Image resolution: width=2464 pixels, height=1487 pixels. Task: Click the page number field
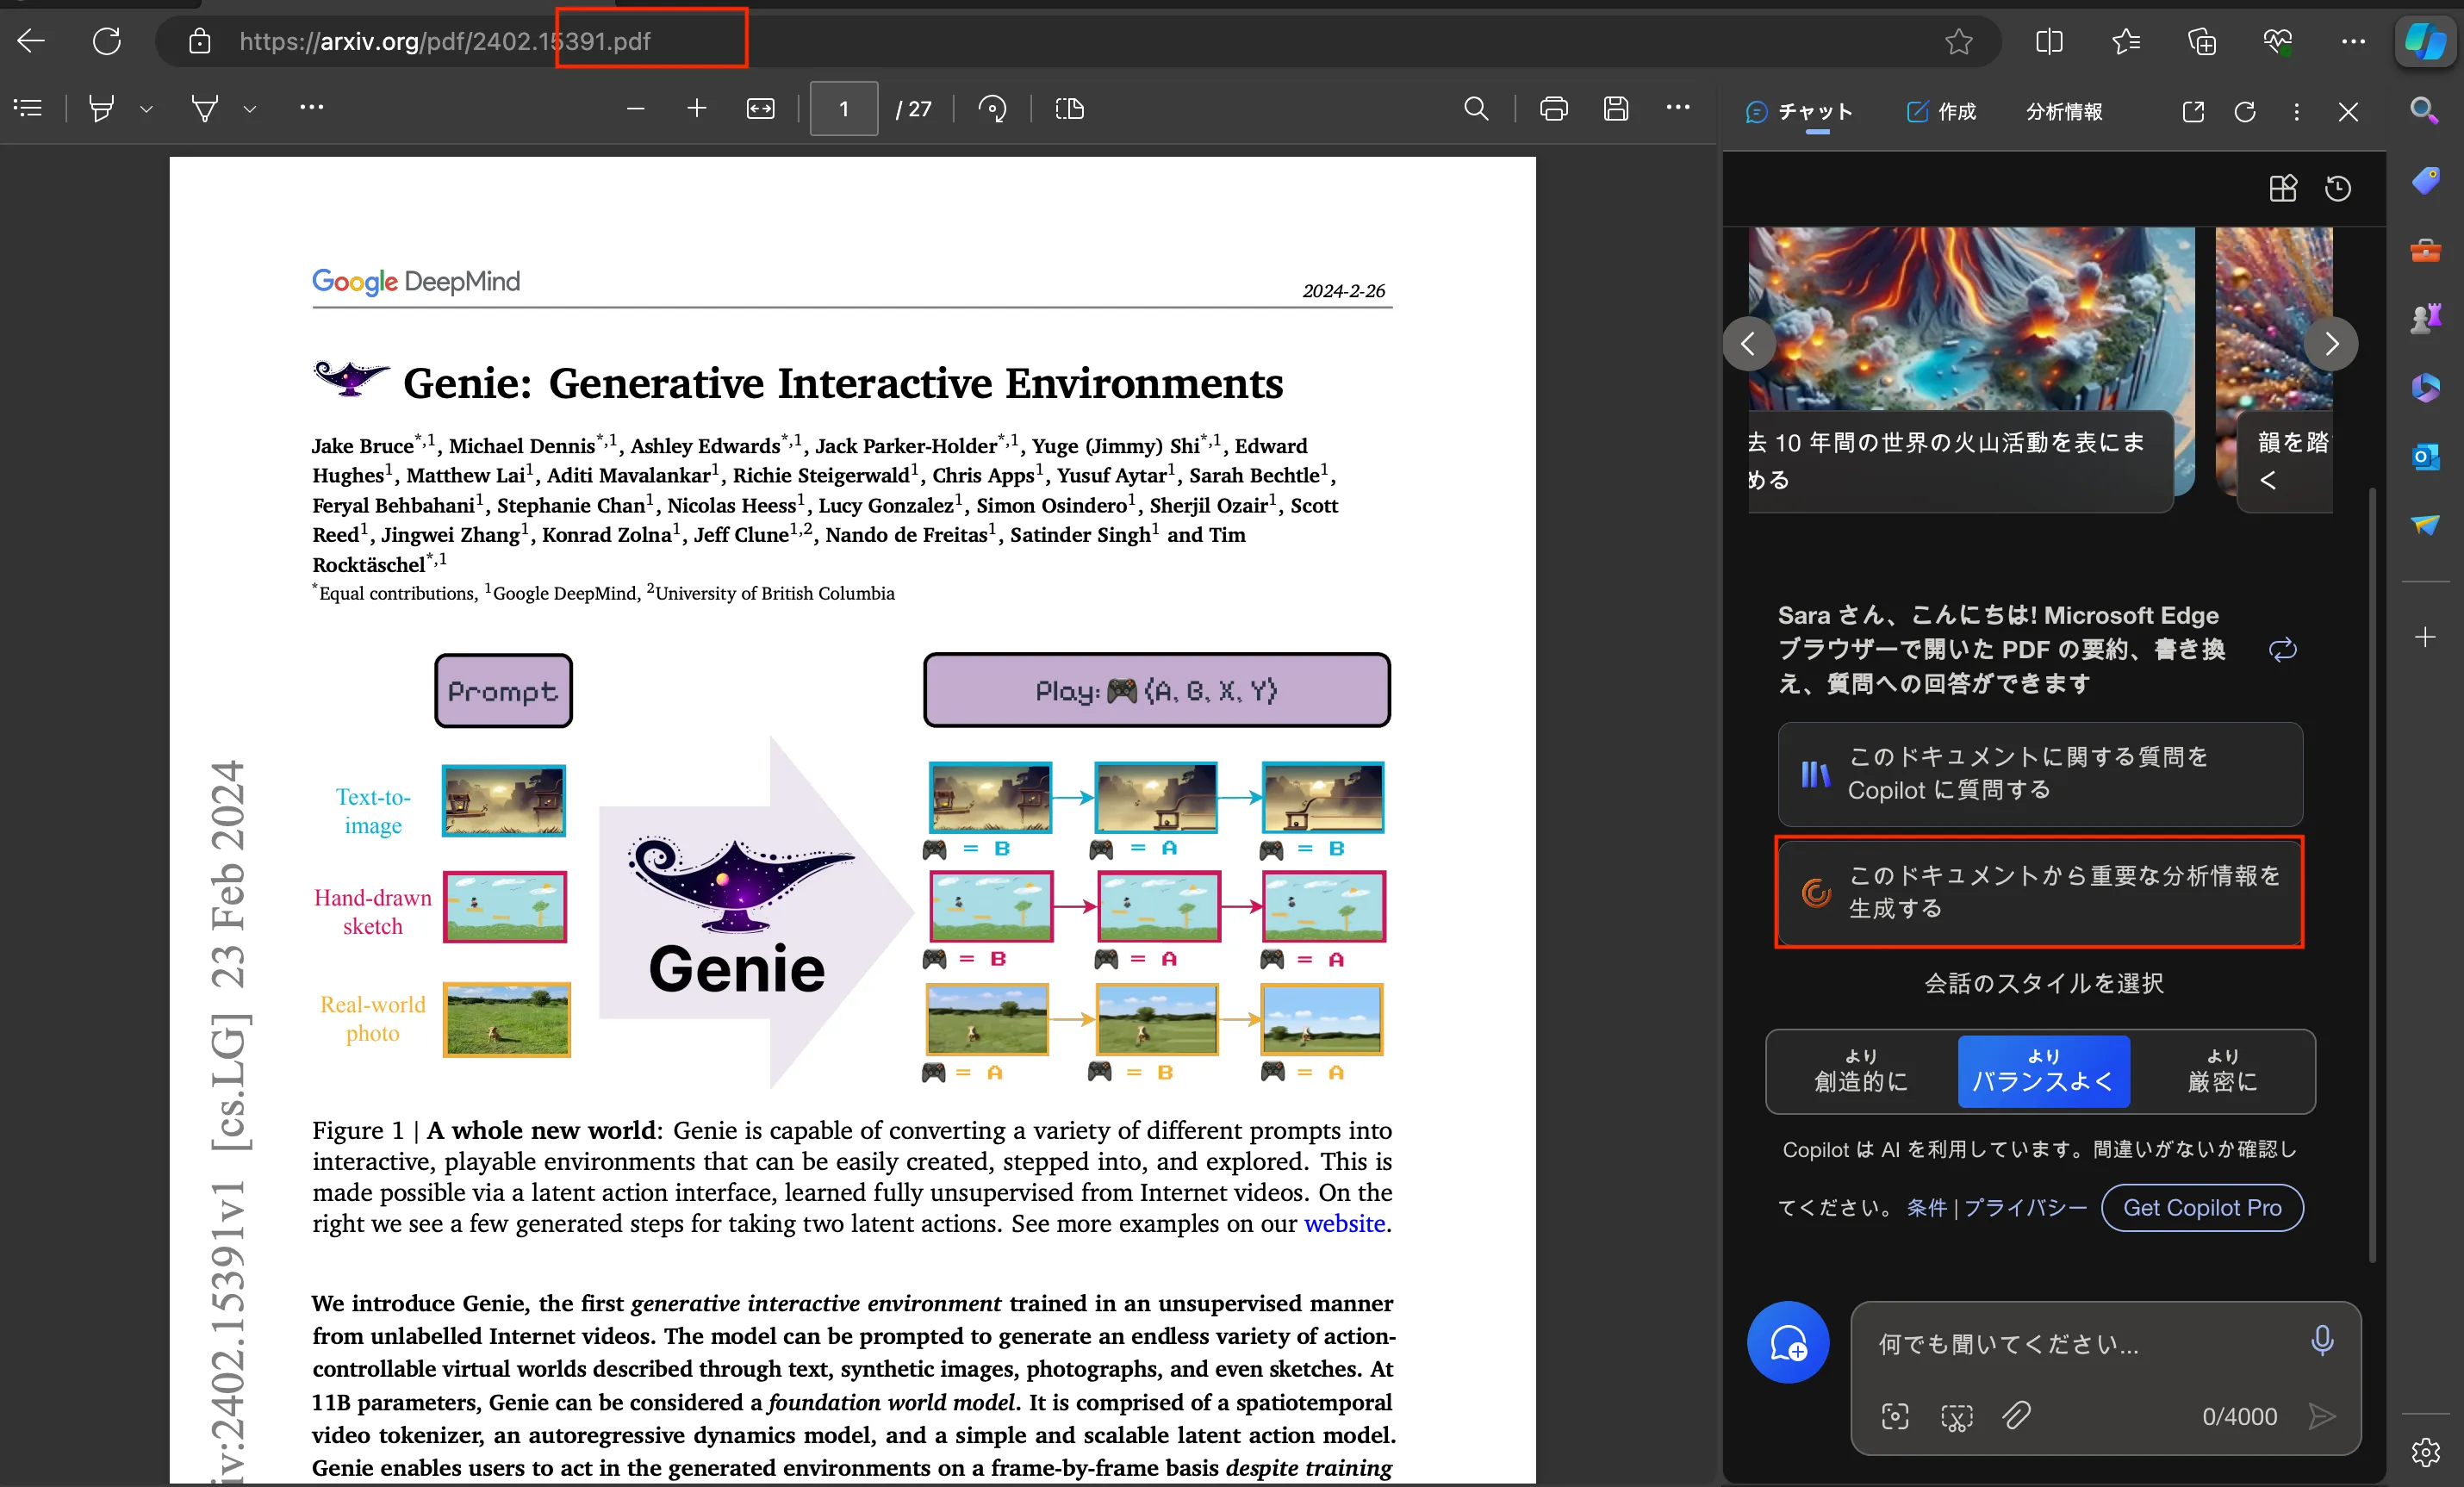[844, 108]
